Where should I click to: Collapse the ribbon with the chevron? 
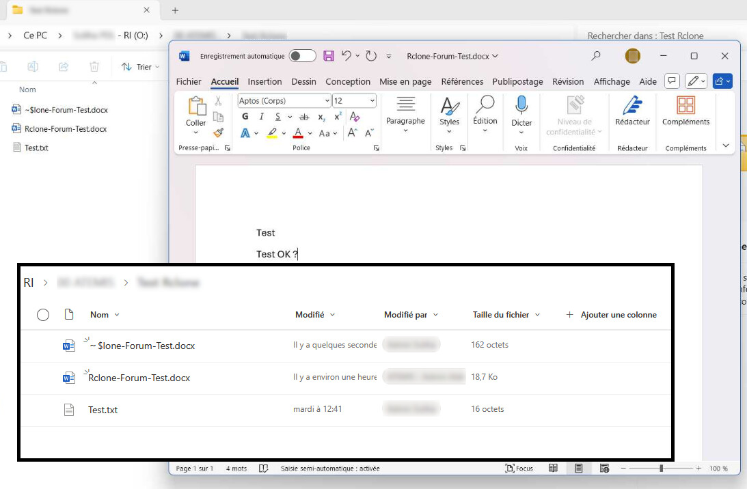726,145
